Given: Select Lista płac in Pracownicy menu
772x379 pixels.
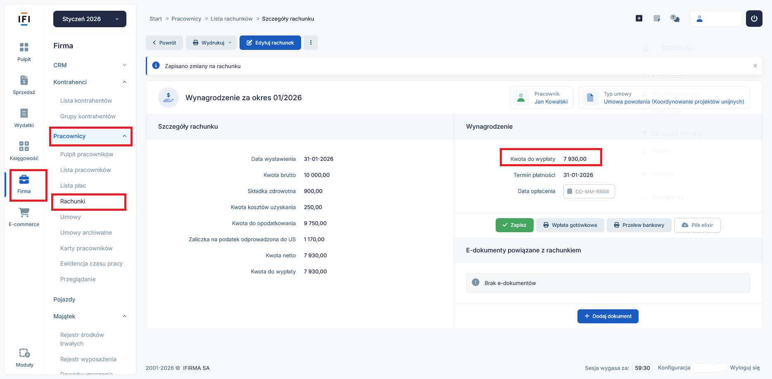Looking at the screenshot, I should pos(73,186).
